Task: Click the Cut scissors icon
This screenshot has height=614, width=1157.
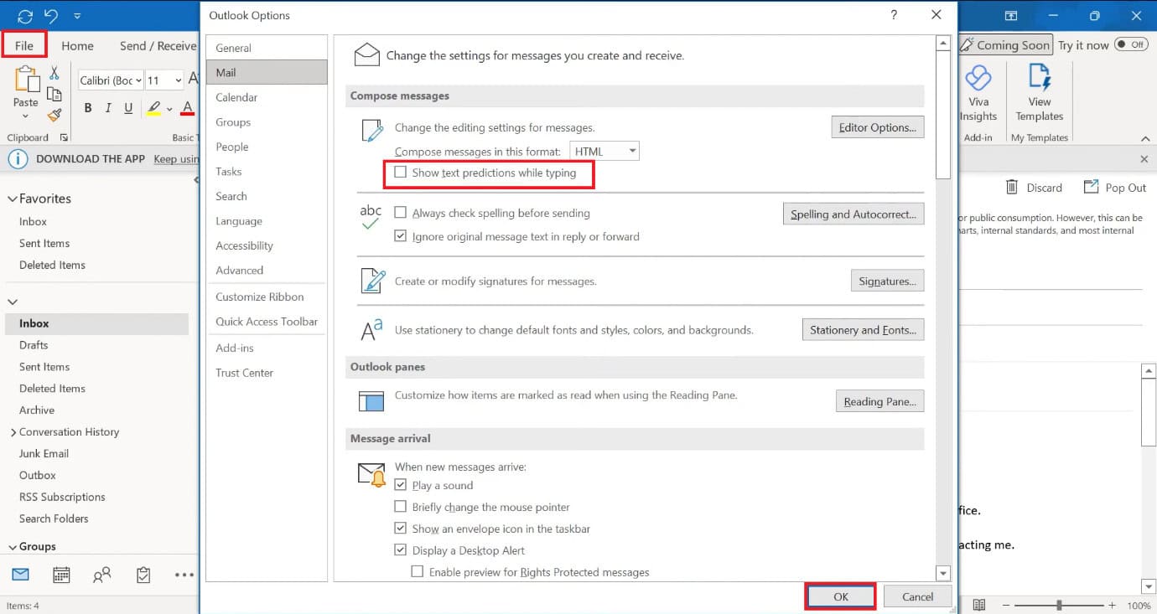Action: tap(54, 73)
